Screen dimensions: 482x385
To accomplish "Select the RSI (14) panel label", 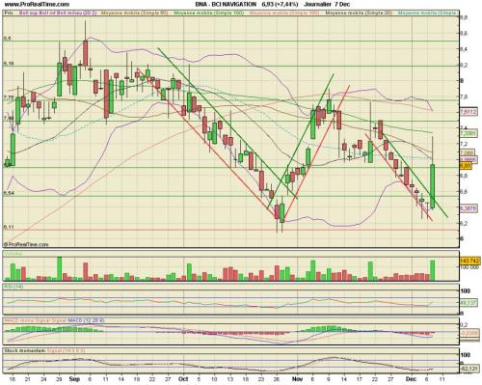I will 13,287.
